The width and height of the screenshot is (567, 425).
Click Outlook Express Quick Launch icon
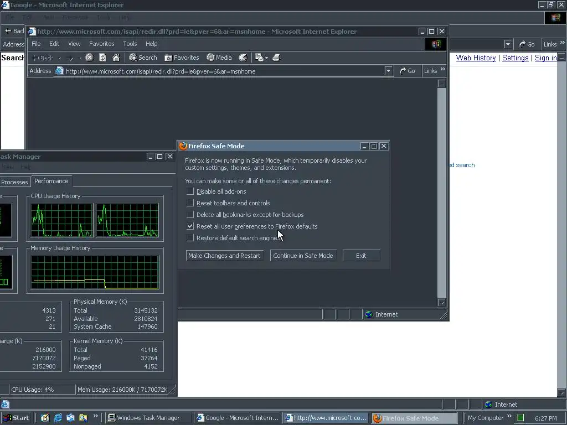(x=70, y=418)
